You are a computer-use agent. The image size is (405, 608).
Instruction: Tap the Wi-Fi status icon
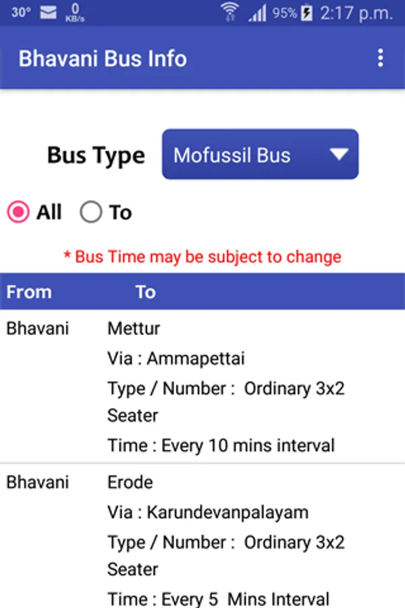[230, 12]
